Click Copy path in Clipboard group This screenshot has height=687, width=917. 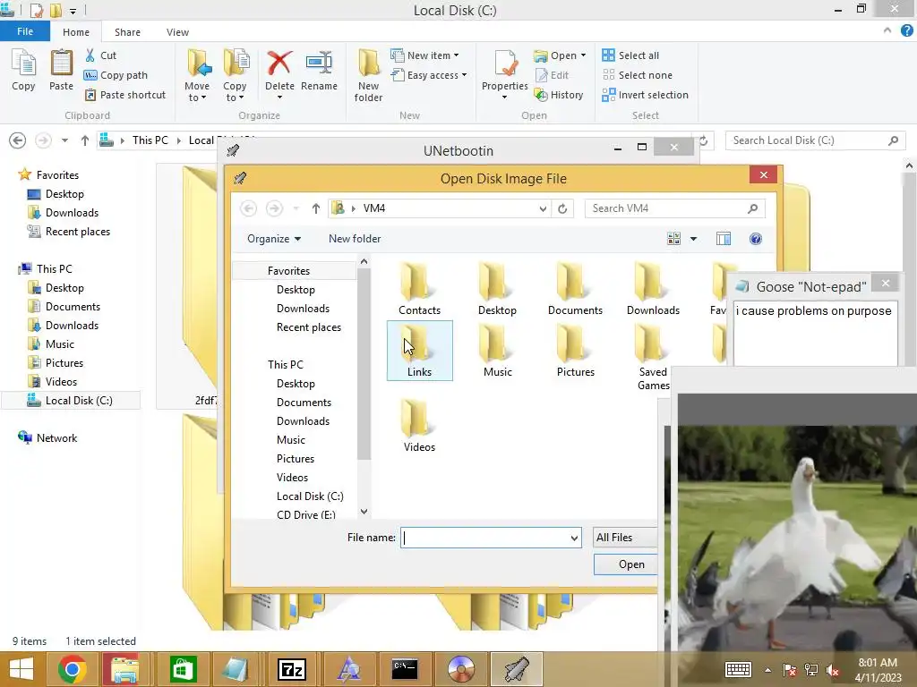[x=116, y=75]
